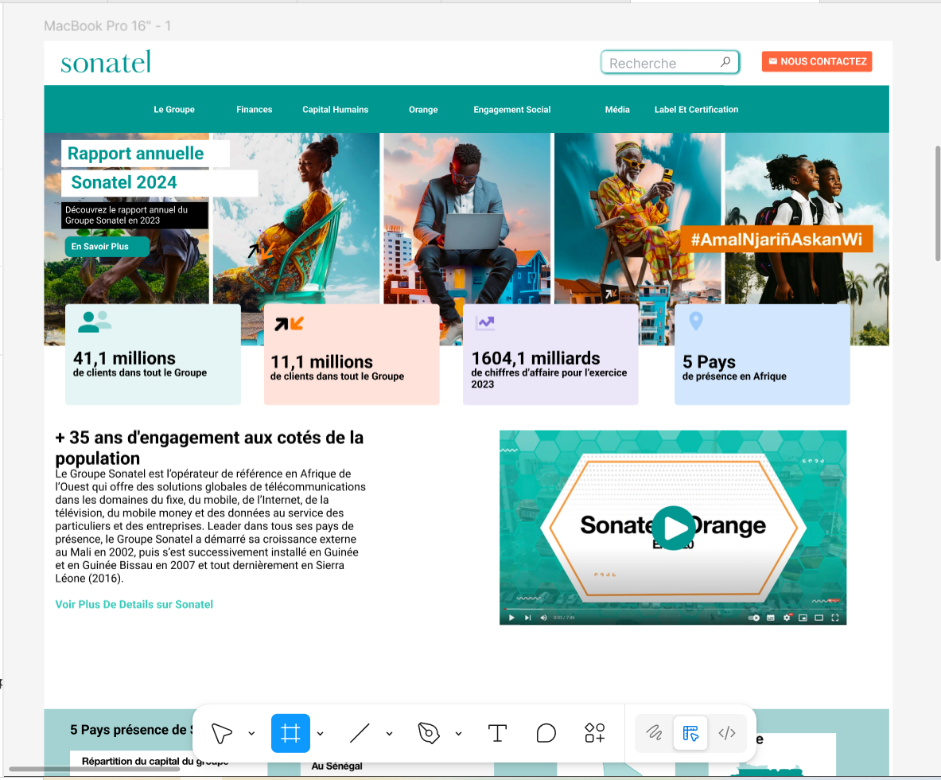Select the Frame tool
The image size is (941, 780).
coord(290,733)
